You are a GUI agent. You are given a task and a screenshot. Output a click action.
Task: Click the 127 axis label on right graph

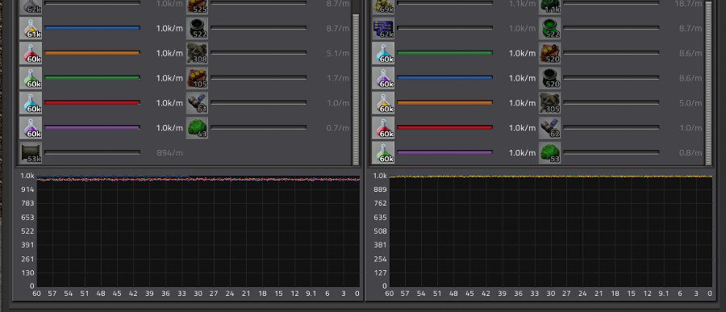(x=381, y=272)
